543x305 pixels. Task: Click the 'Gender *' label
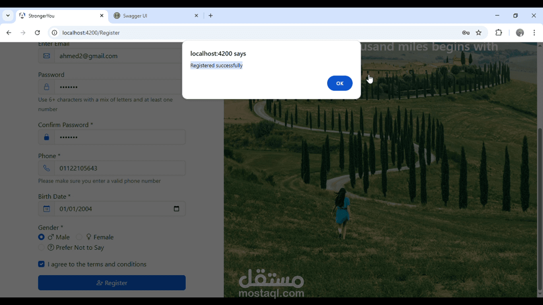tap(50, 228)
